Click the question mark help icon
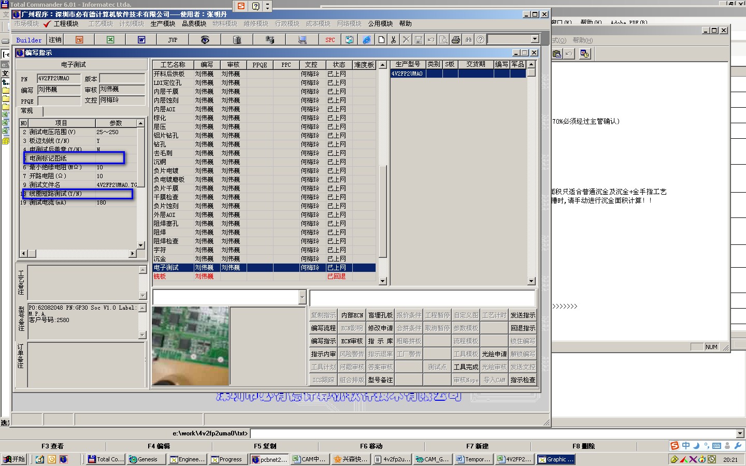 481,40
